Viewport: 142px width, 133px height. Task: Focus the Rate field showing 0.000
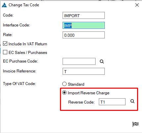click(84, 35)
